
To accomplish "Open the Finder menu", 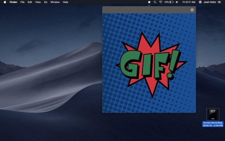I will pos(14,2).
